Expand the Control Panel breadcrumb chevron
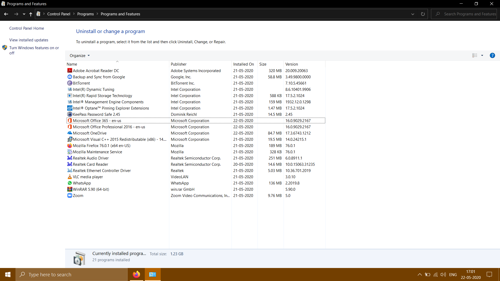The height and width of the screenshot is (281, 500). (x=74, y=14)
